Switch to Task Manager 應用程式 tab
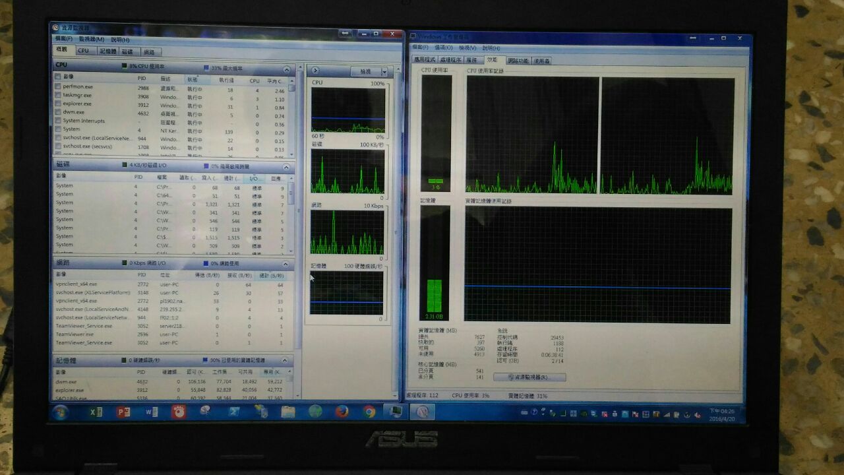This screenshot has width=844, height=475. coord(424,60)
